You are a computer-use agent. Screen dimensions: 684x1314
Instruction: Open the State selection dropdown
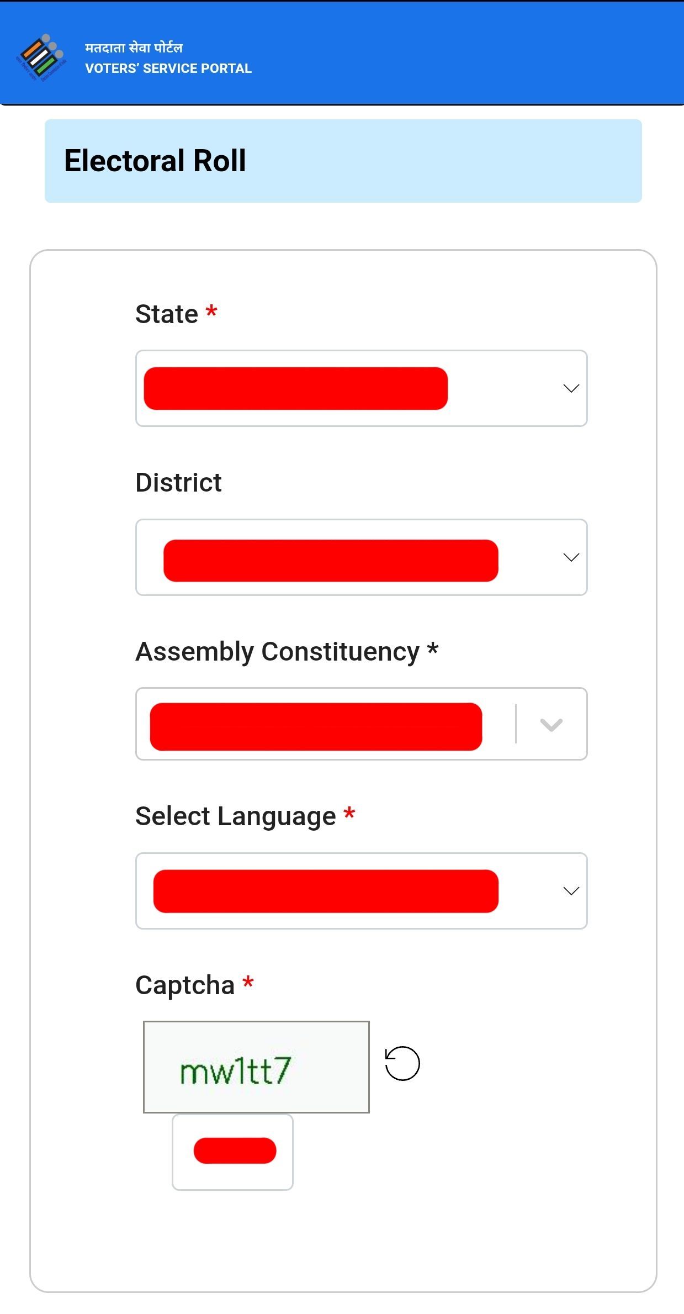click(362, 388)
